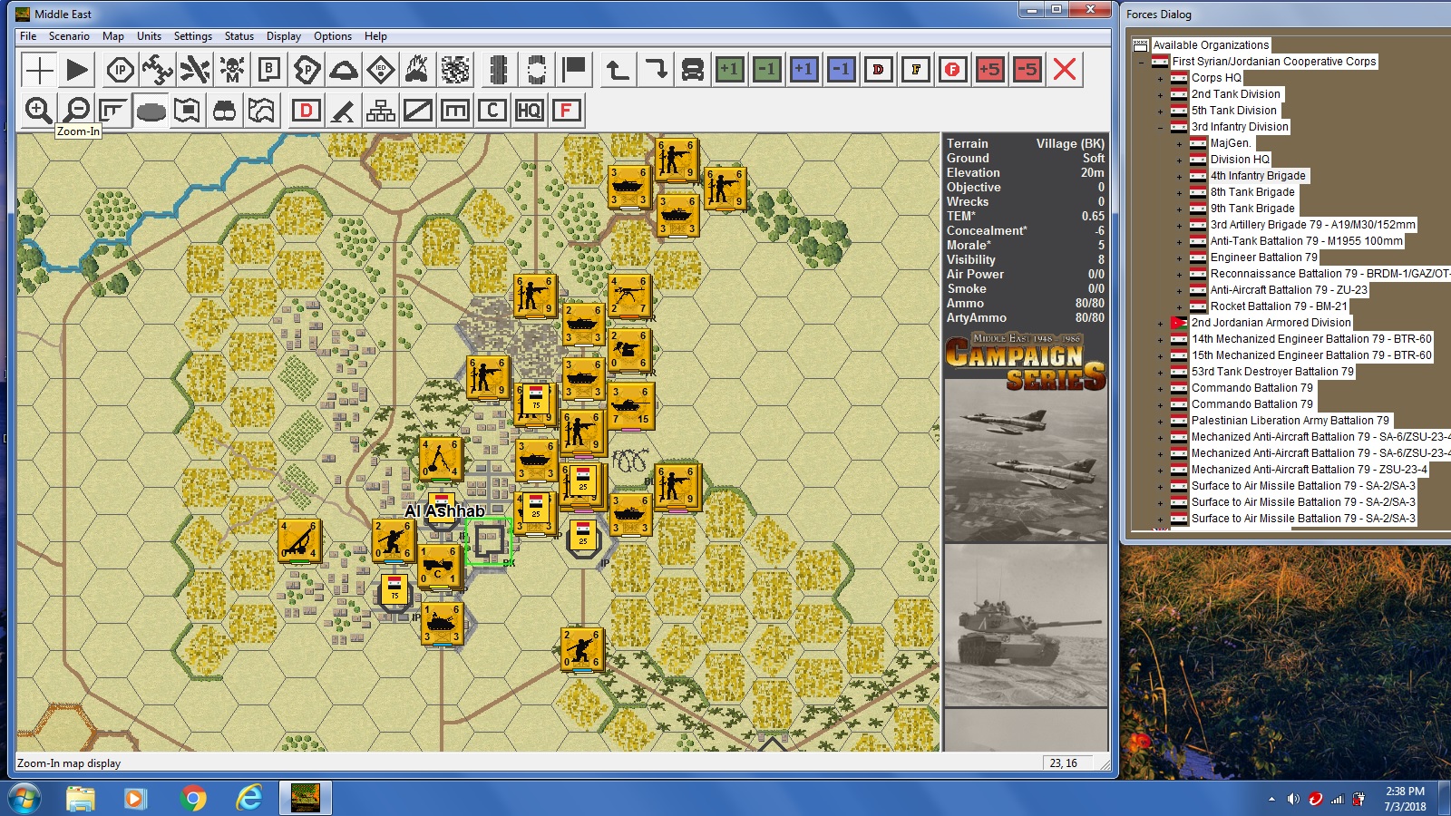Screen dimensions: 1451x816
Task: Click the org chart hierarchy icon
Action: [x=381, y=111]
